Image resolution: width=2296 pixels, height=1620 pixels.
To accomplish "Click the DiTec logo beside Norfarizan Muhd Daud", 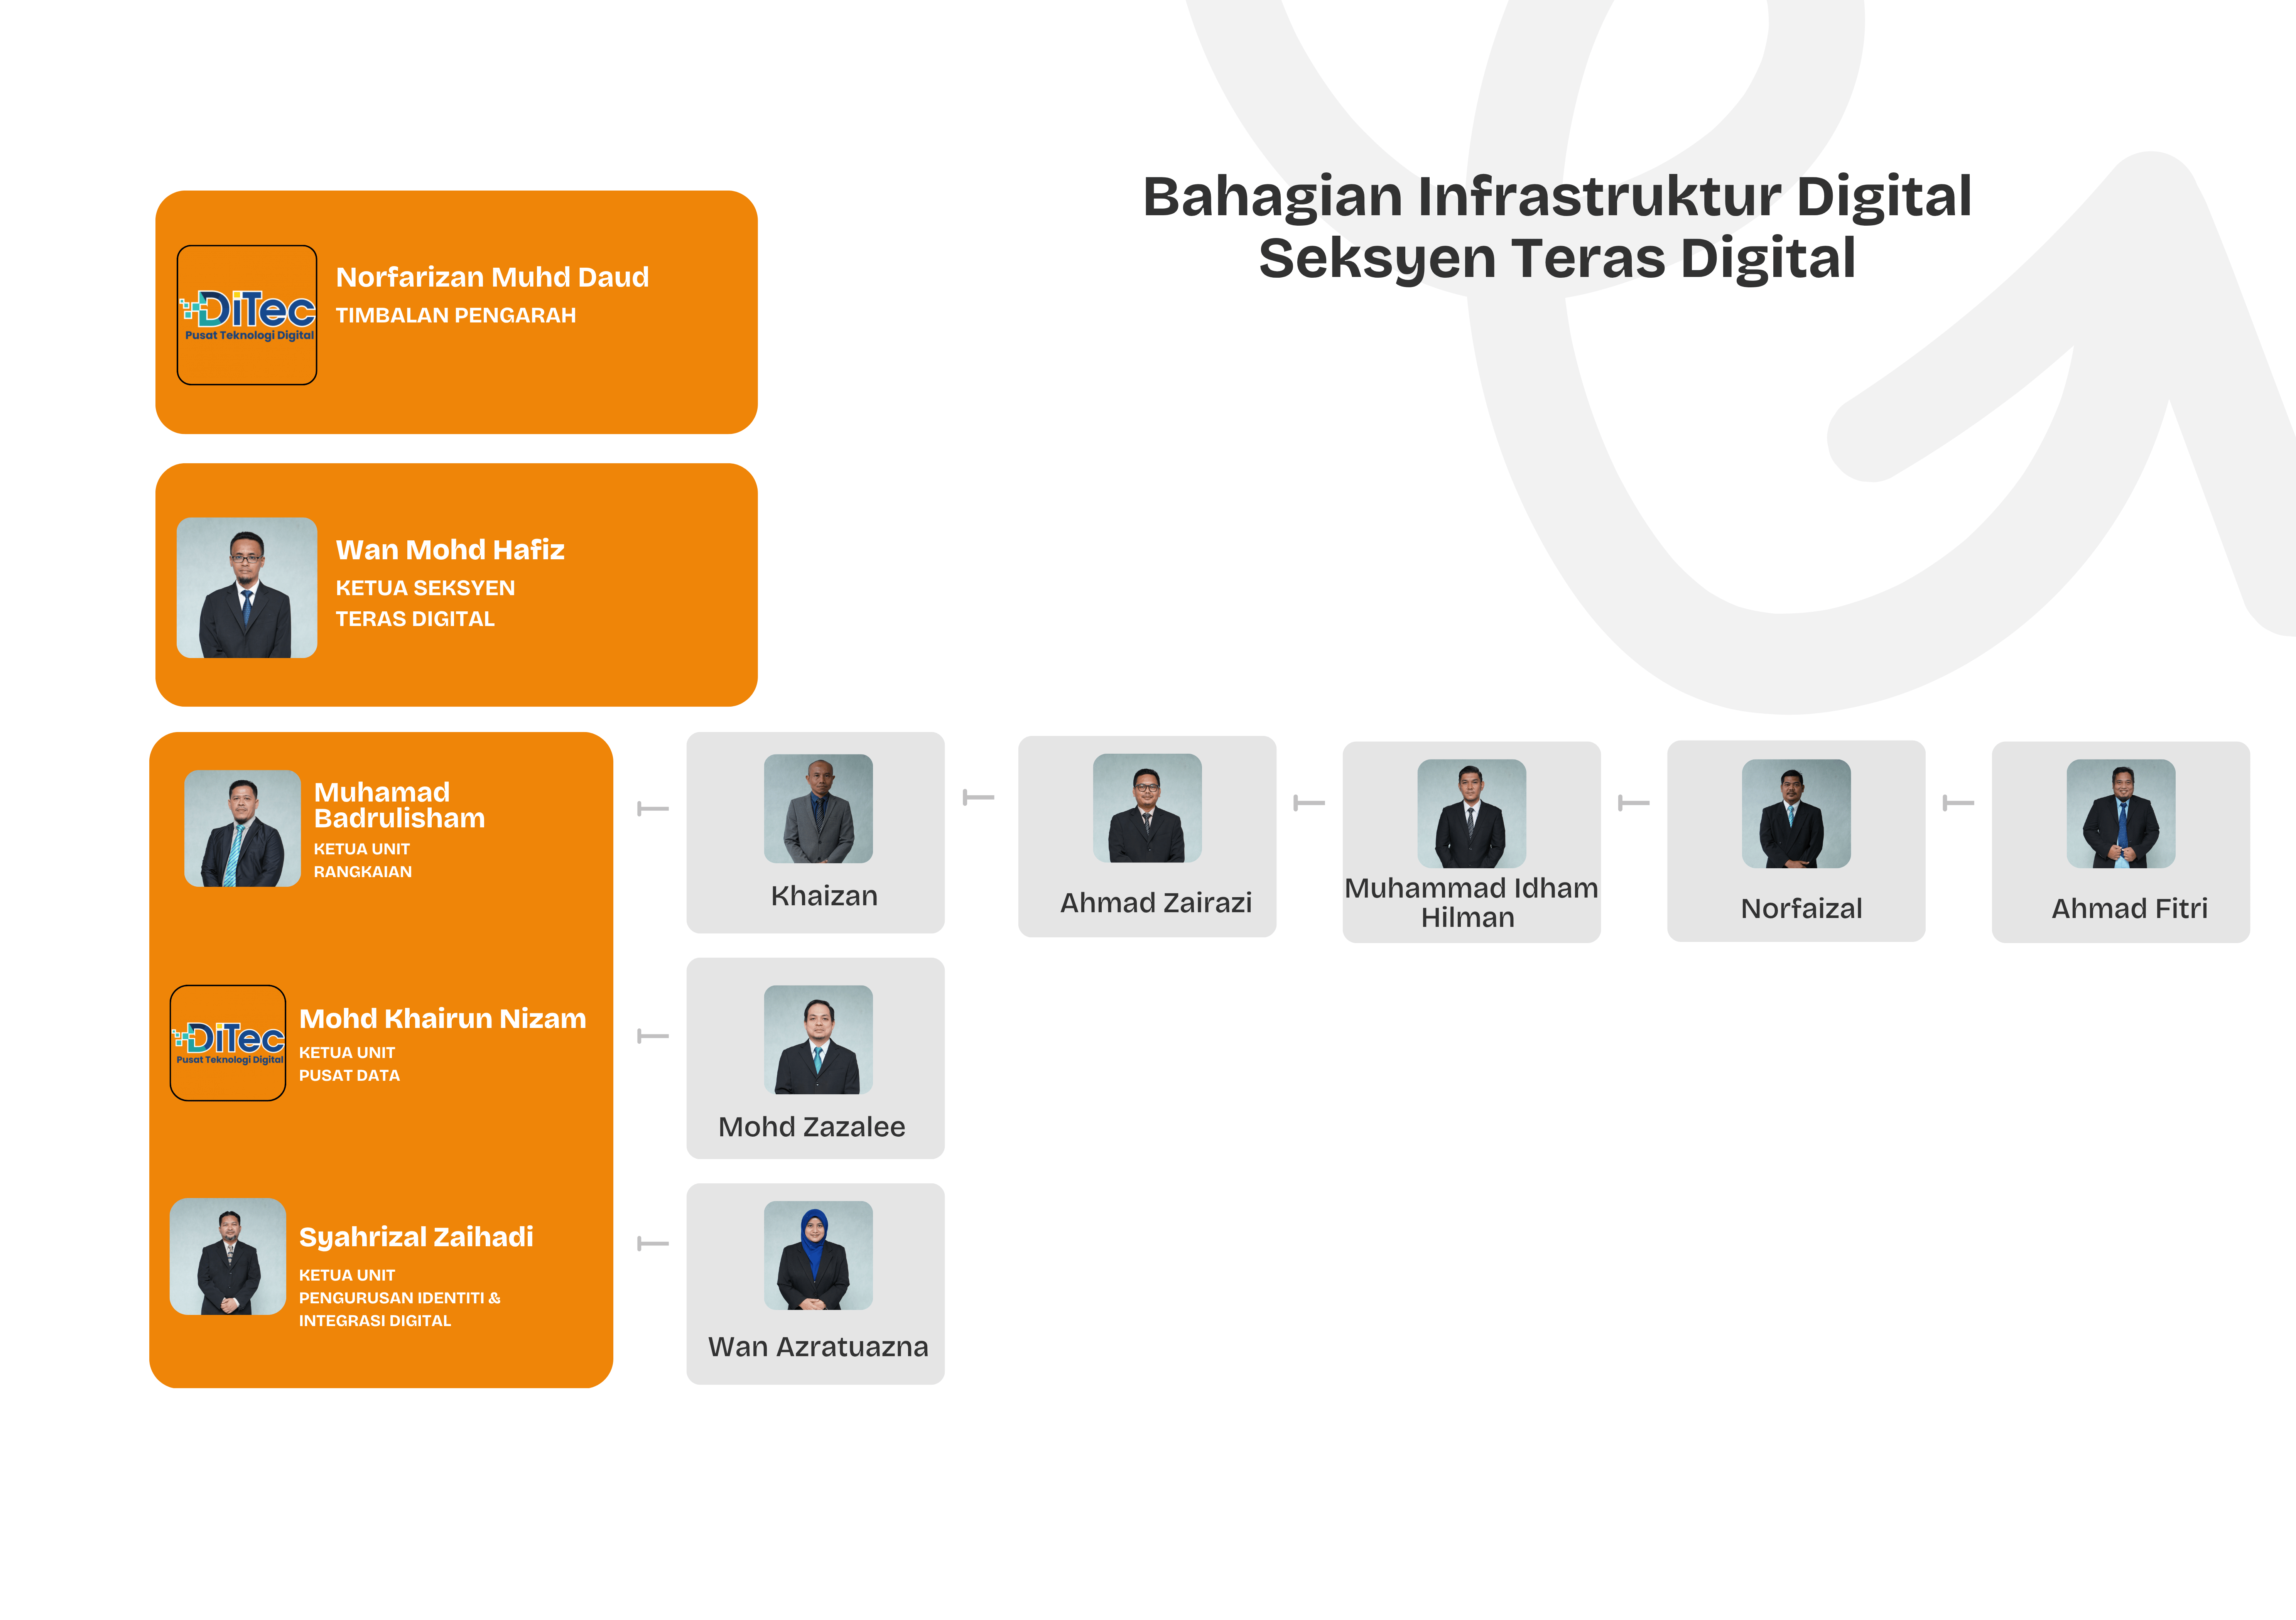I will 247,315.
